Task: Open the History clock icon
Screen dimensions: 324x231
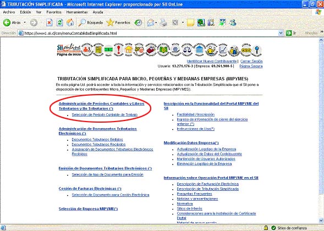Action: click(138, 23)
